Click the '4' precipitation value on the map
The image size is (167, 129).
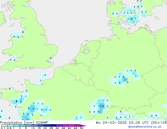click(x=33, y=109)
